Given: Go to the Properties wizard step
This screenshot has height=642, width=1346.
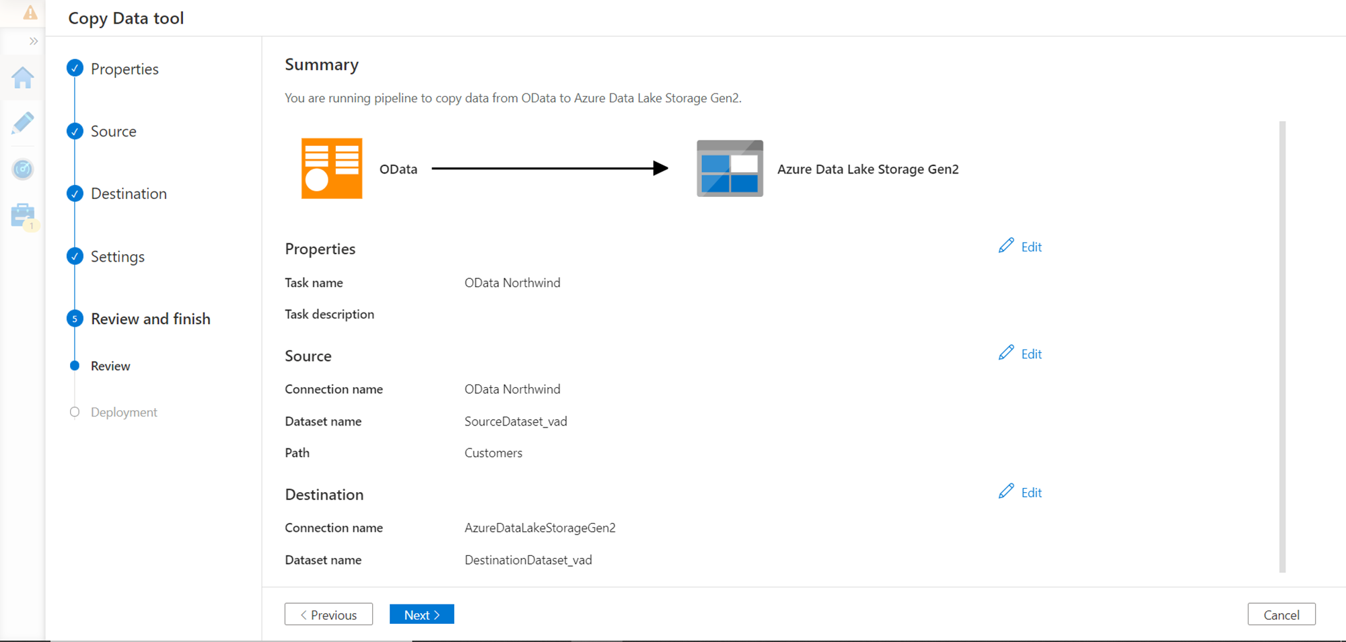Looking at the screenshot, I should [125, 69].
